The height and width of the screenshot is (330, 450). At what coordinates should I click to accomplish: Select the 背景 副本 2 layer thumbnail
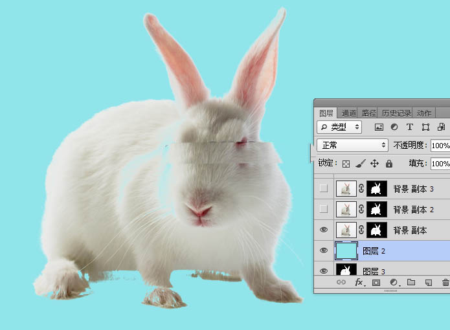346,209
